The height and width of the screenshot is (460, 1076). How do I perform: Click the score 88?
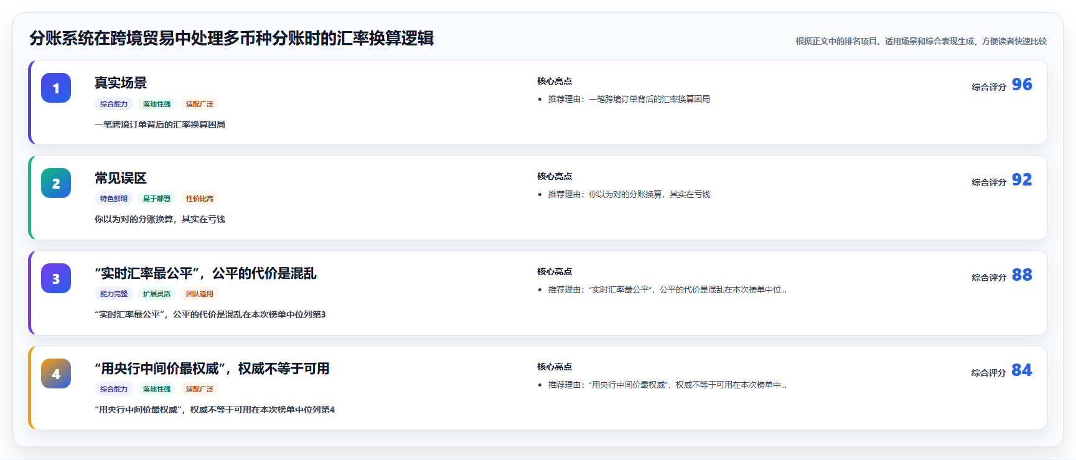(x=1022, y=275)
